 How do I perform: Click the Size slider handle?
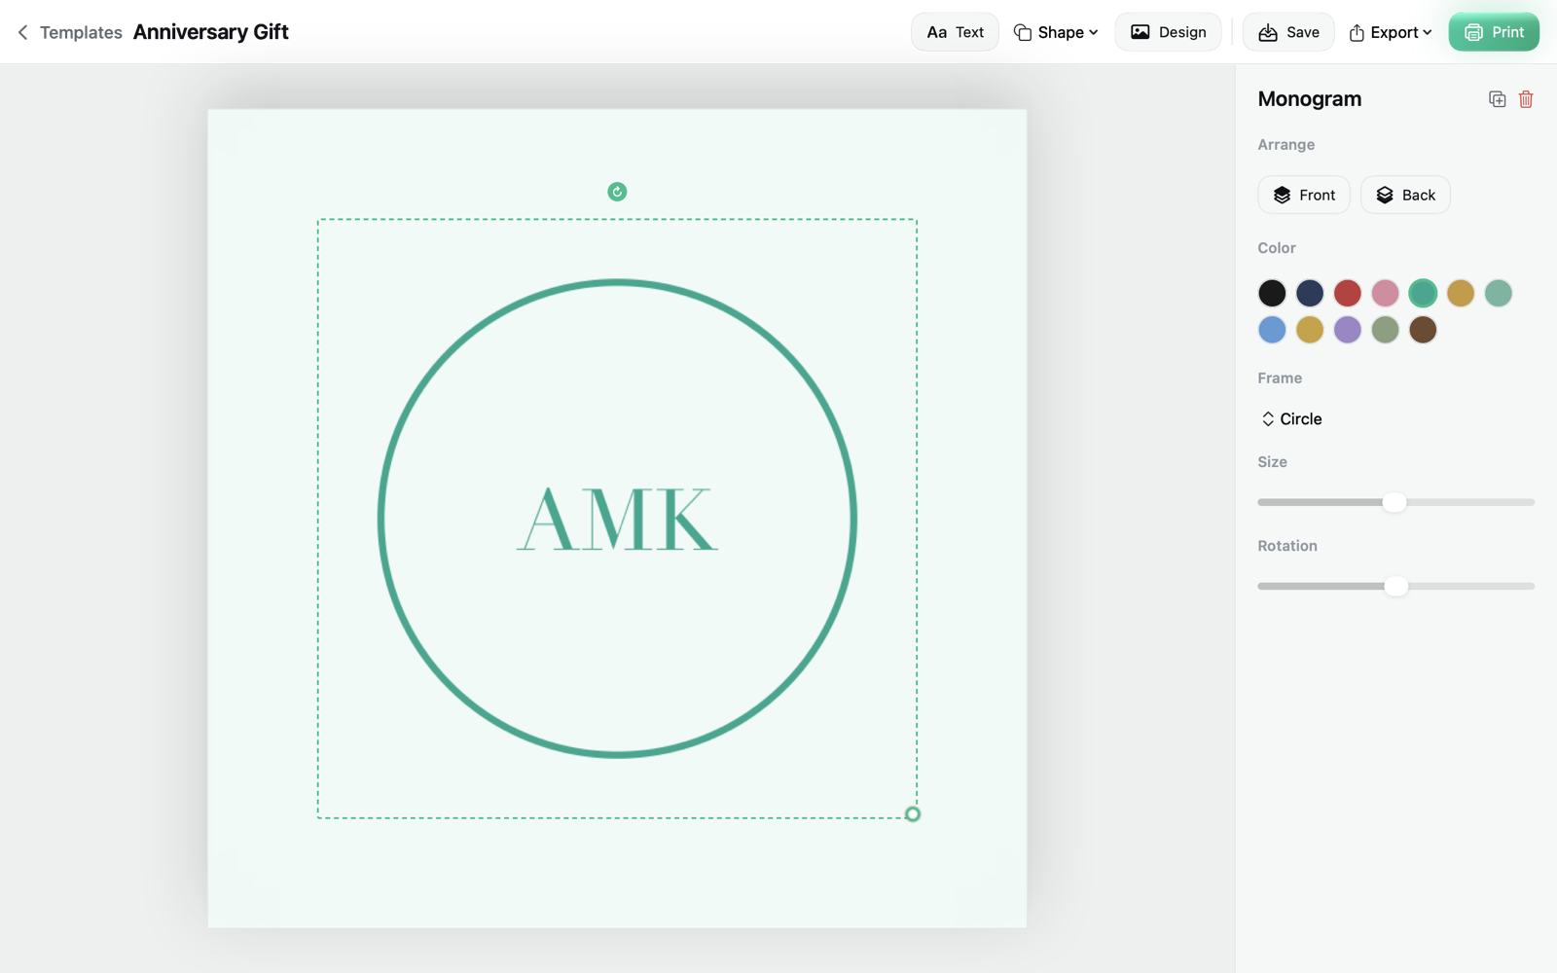pyautogui.click(x=1394, y=502)
